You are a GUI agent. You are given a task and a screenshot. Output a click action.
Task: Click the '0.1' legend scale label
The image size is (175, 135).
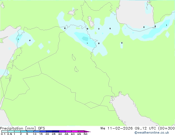[3, 134]
